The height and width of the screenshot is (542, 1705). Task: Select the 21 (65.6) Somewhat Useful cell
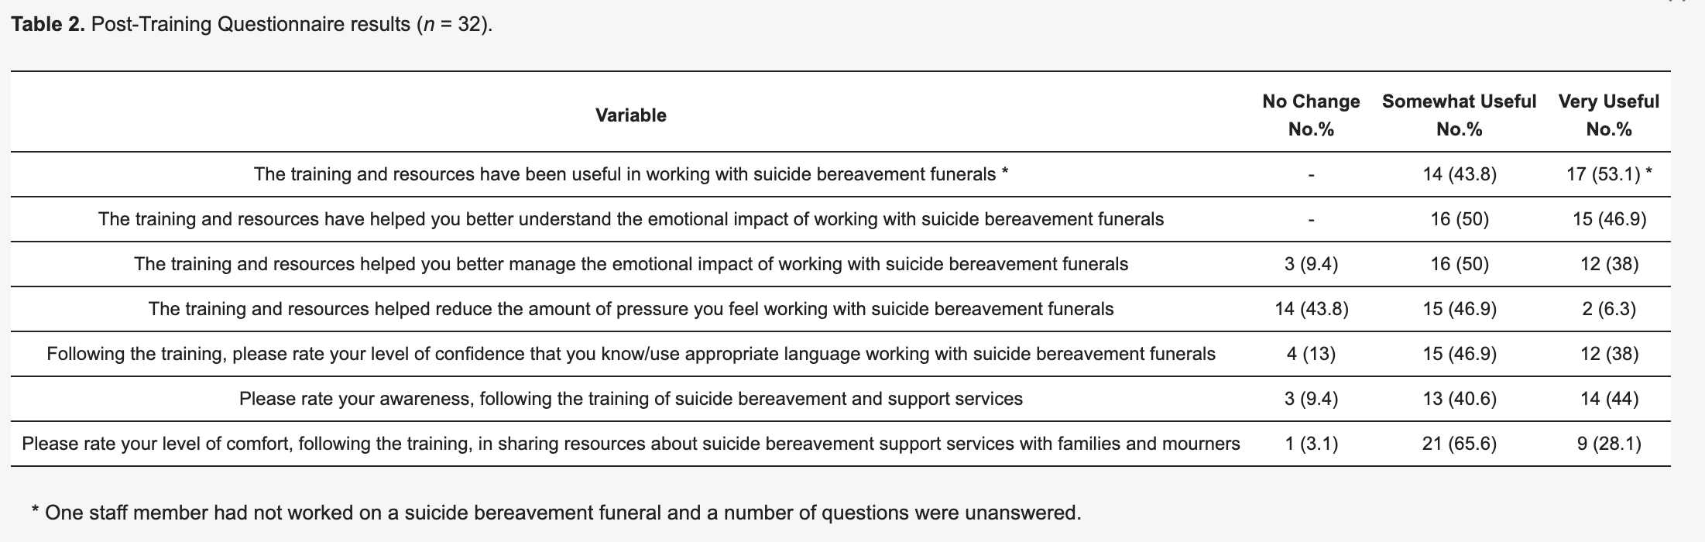1459,444
